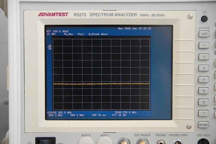This screenshot has width=216, height=144.
Task: Click the EXT KEY connector
Action: 203,141
